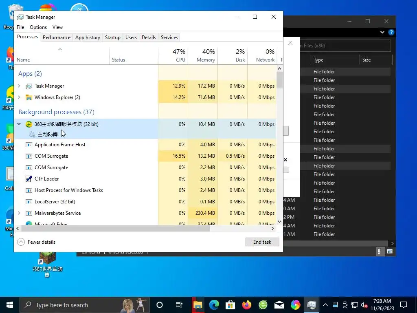Open the 360 browser taskbar icon
The image size is (417, 313).
(263, 305)
